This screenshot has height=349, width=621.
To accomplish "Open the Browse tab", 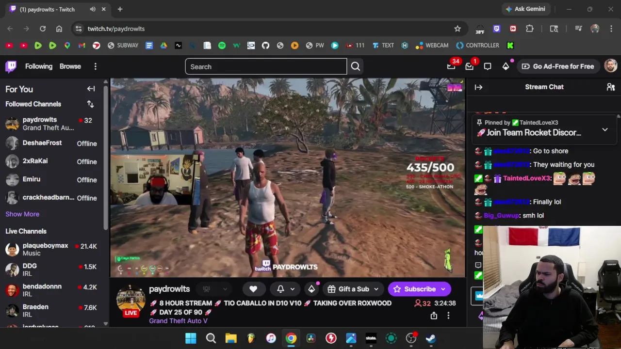I will 70,66.
